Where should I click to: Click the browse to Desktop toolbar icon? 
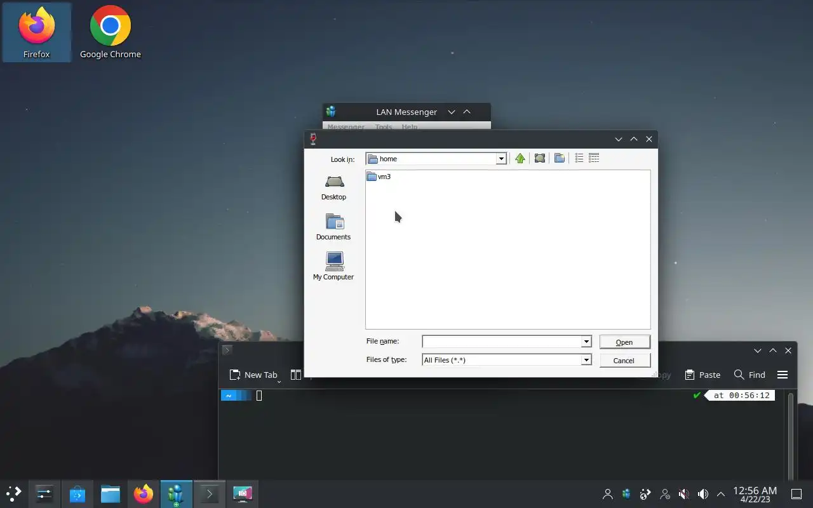pos(540,159)
